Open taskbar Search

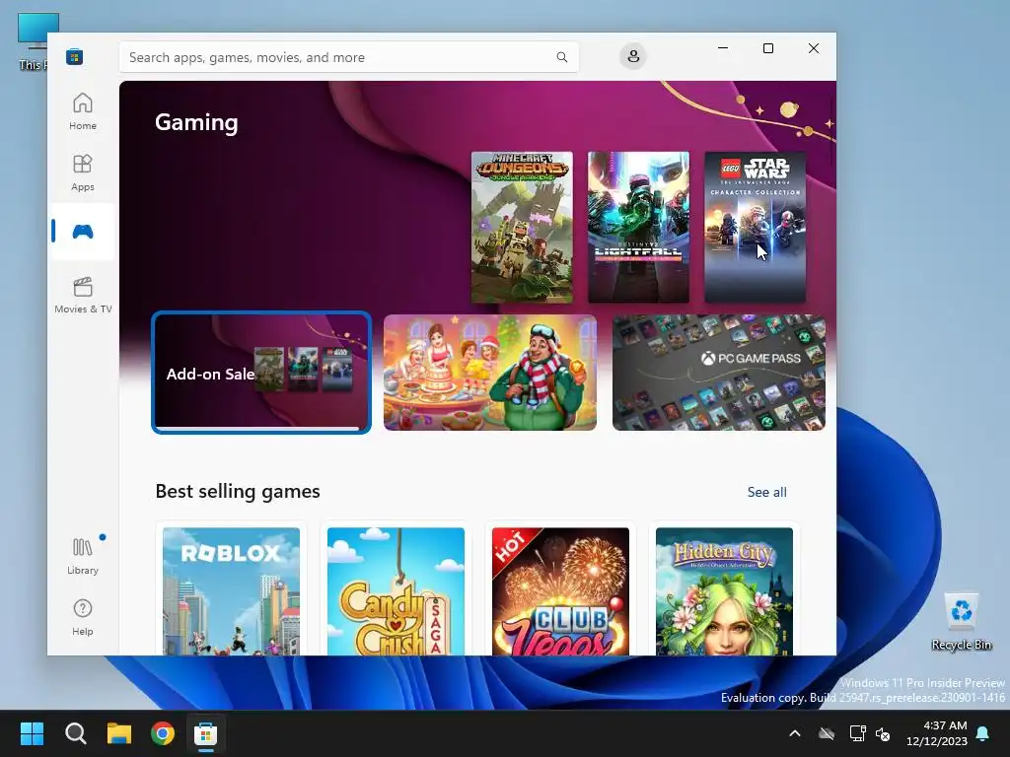click(75, 733)
